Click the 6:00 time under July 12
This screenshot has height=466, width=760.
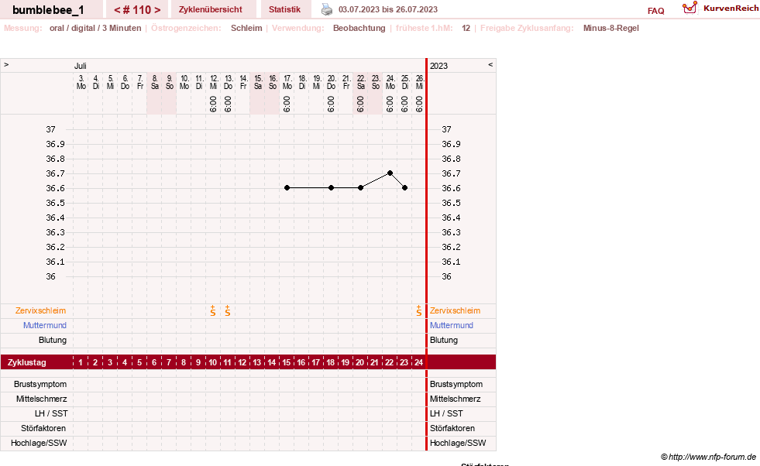213,105
